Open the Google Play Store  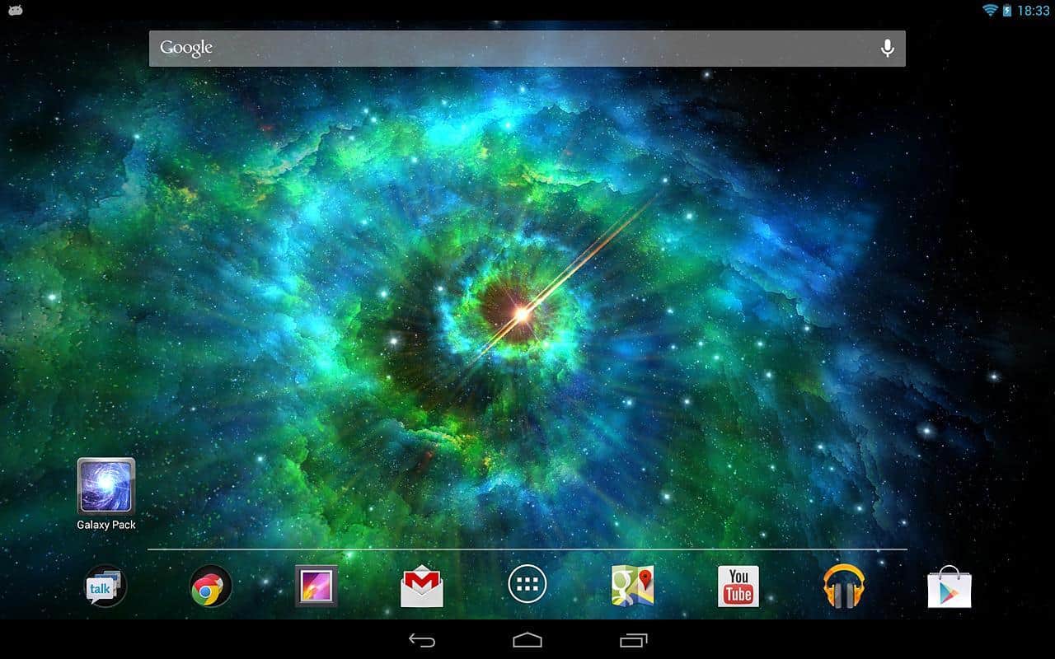[x=949, y=587]
